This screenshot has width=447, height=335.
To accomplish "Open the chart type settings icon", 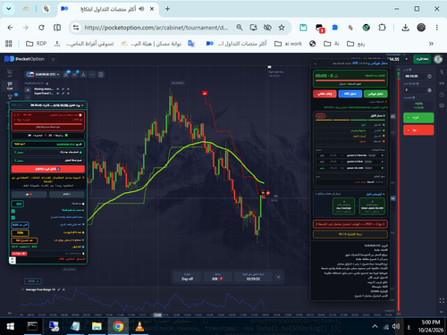I will [66, 74].
